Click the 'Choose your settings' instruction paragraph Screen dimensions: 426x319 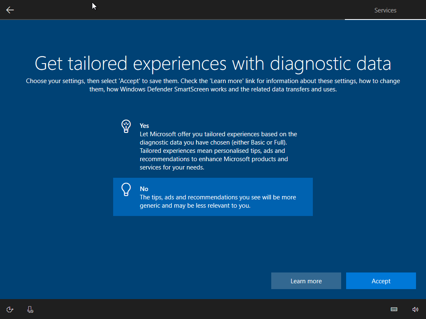(x=213, y=85)
